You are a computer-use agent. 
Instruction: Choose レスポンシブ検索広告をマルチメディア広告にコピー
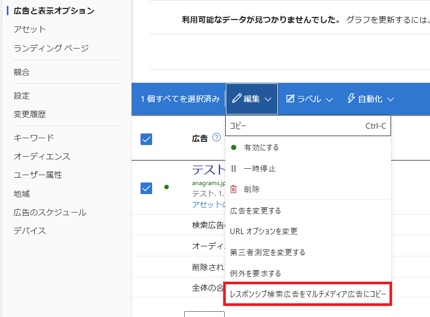[x=308, y=294]
